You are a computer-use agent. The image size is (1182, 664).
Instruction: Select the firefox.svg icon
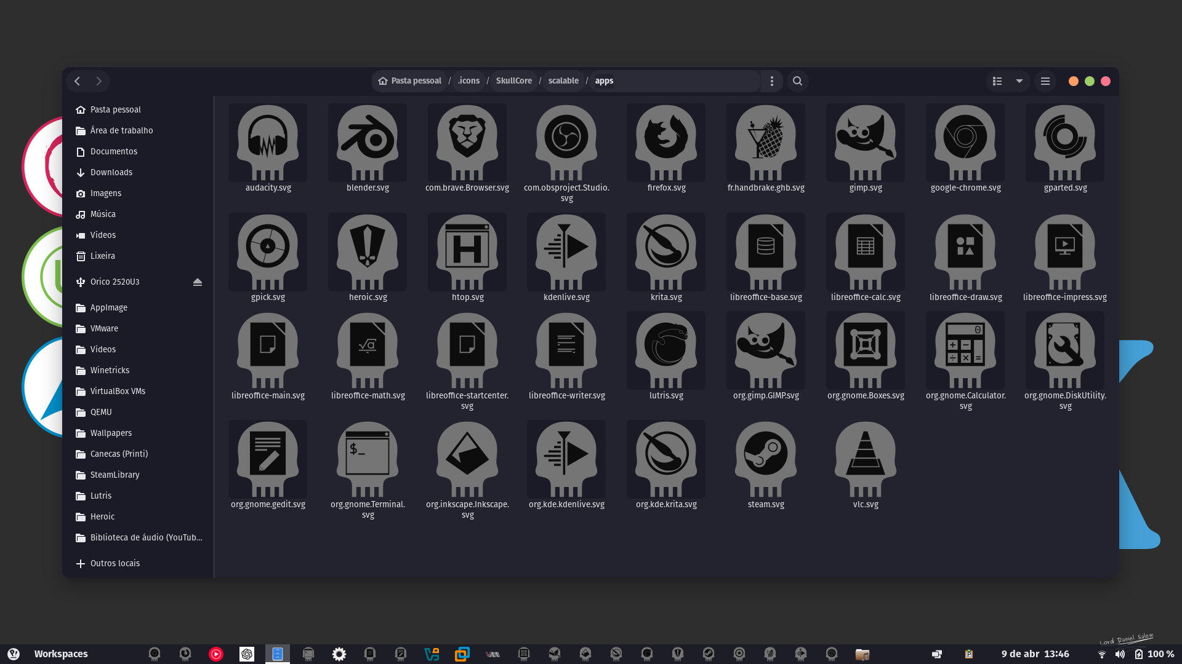pyautogui.click(x=666, y=143)
